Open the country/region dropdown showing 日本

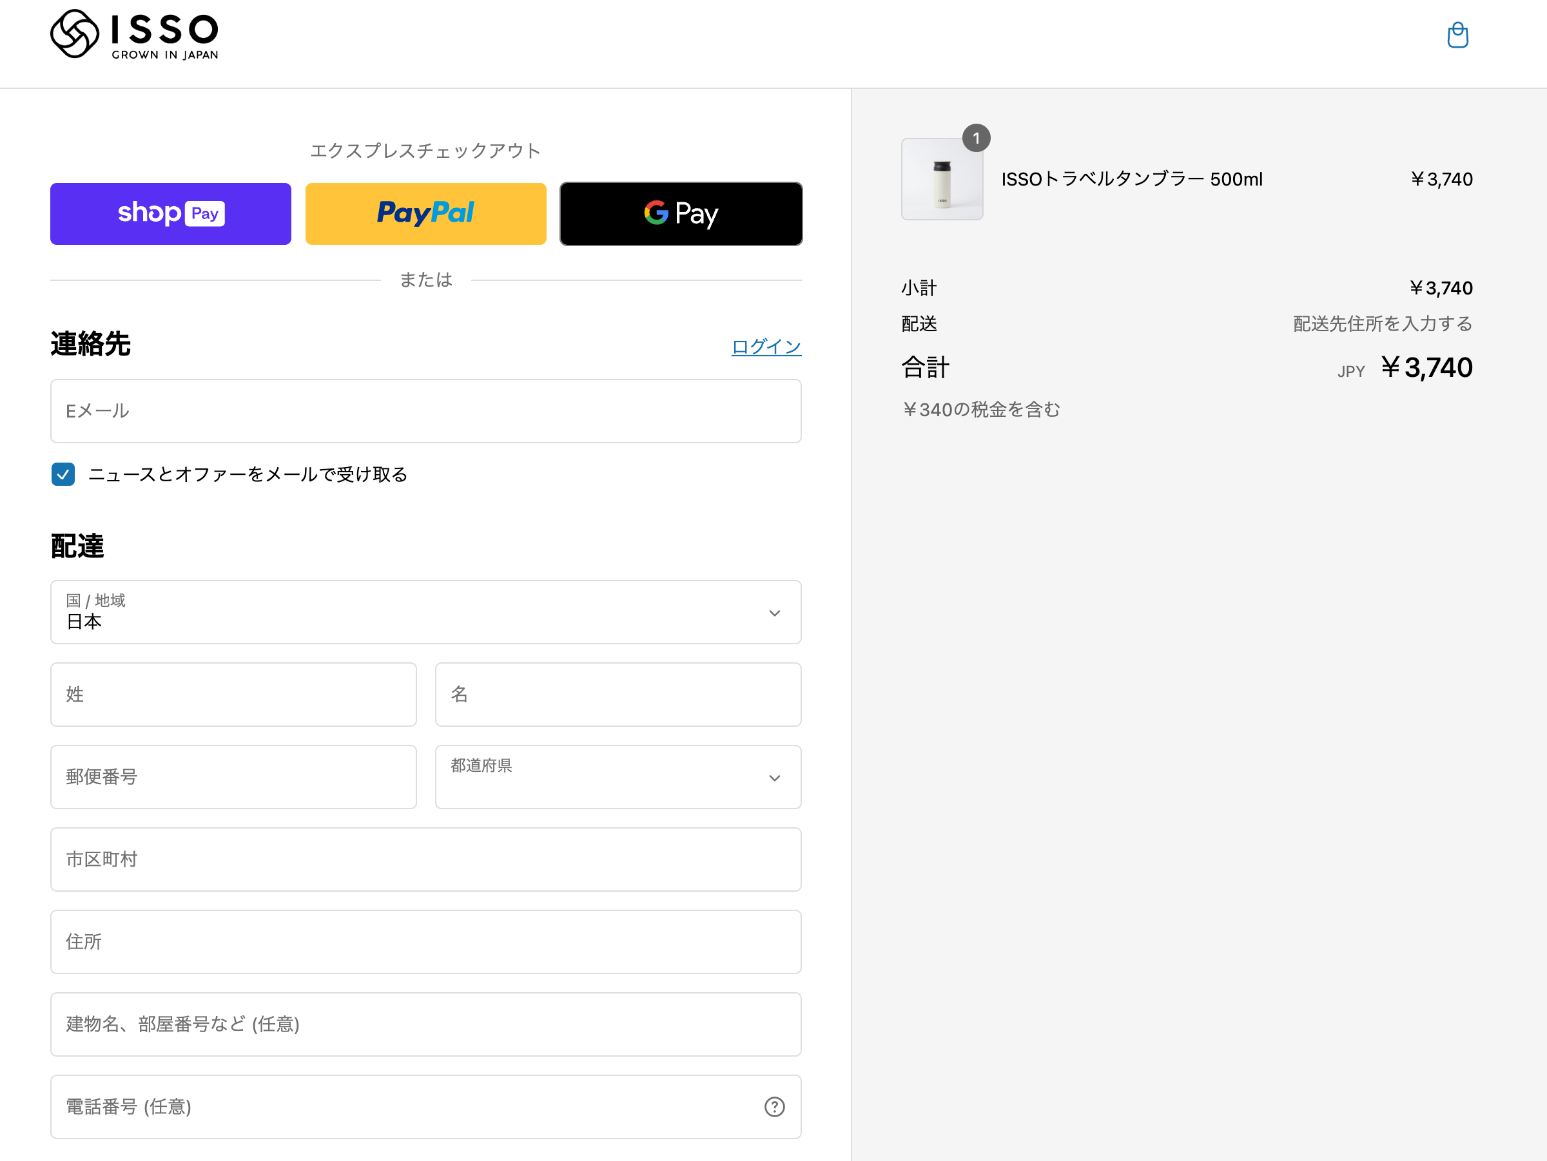pos(425,612)
